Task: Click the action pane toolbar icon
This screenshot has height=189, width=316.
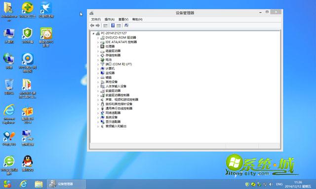Action: (x=118, y=26)
